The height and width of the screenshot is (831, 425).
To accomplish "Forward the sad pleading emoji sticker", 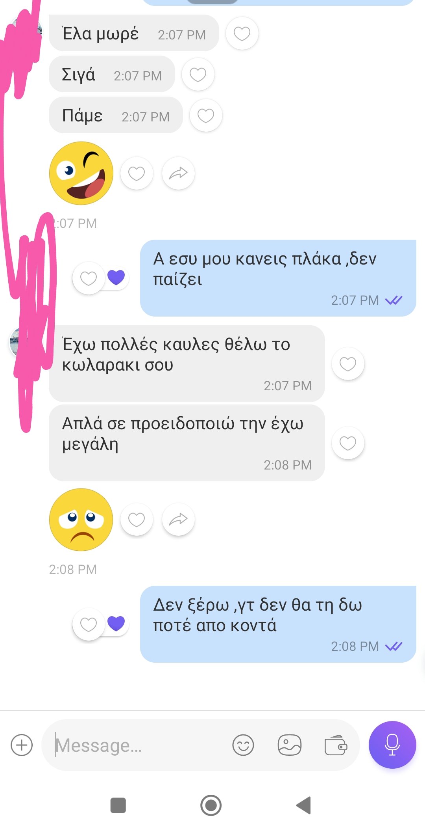I will 178,520.
